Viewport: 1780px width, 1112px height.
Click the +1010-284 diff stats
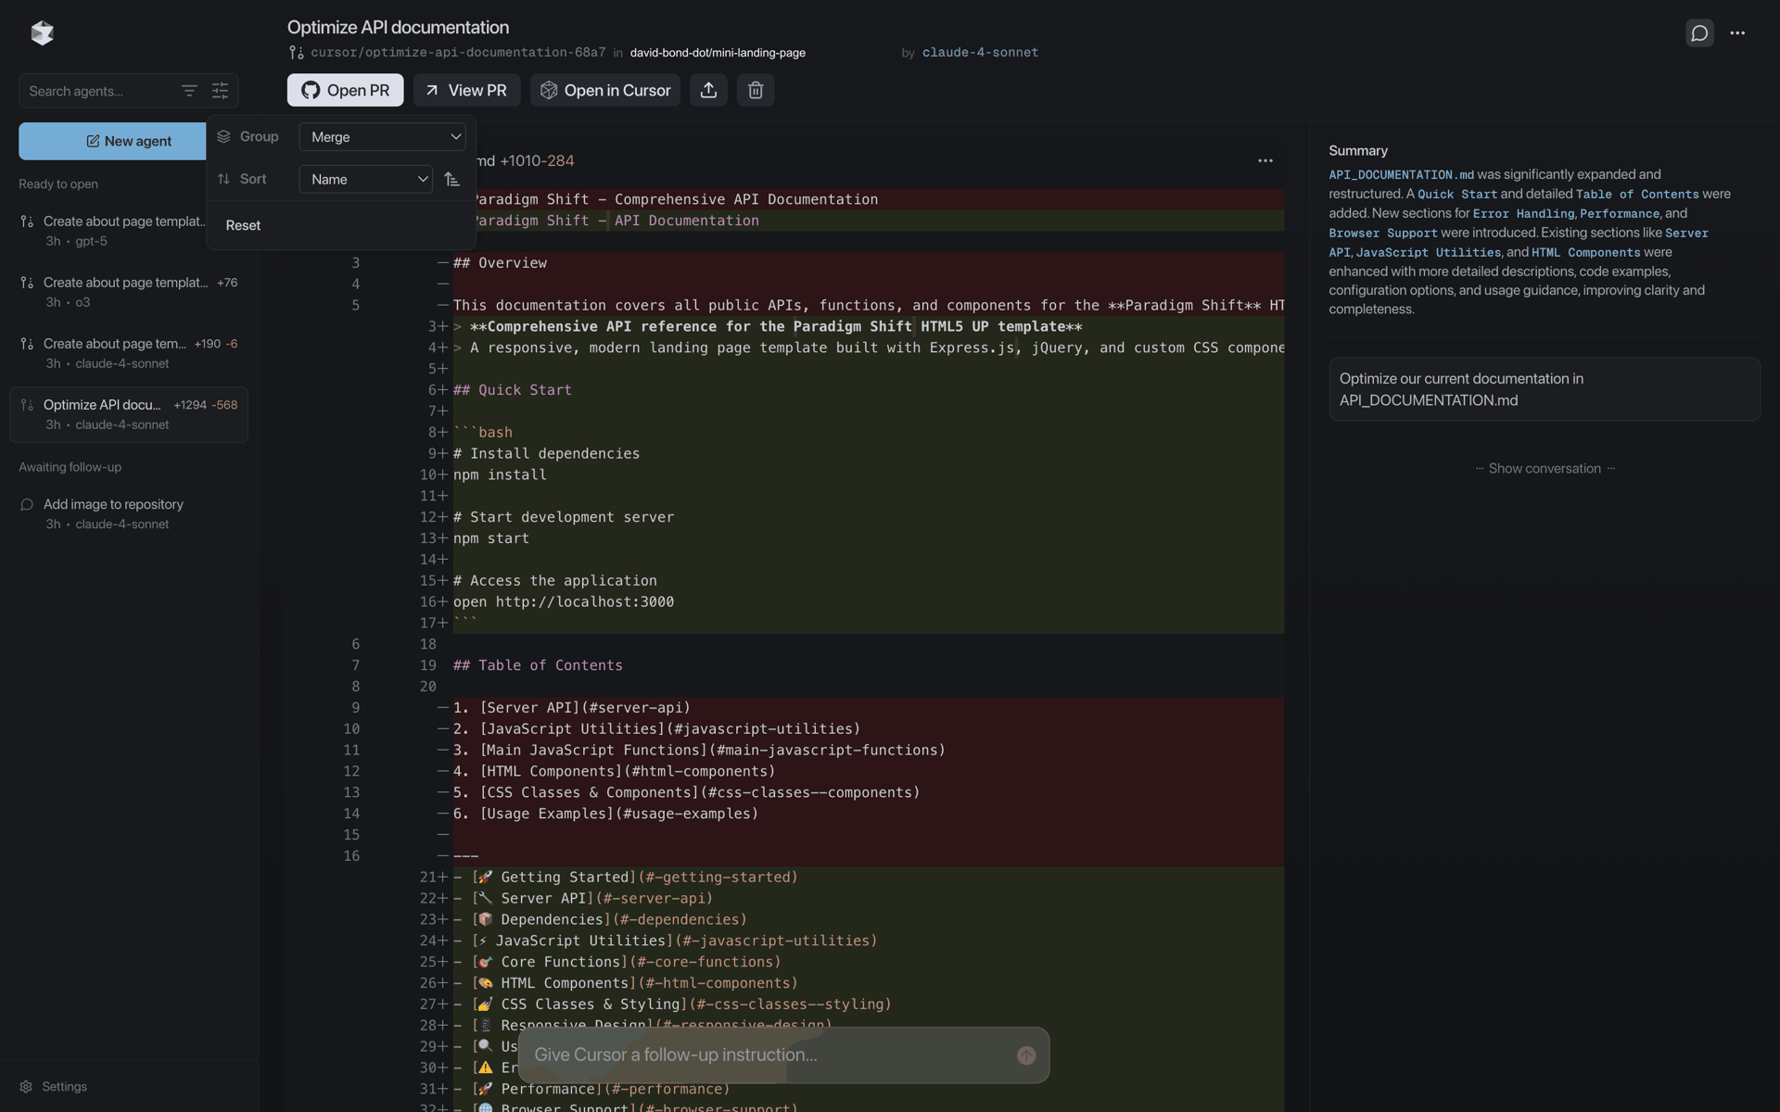tap(537, 160)
